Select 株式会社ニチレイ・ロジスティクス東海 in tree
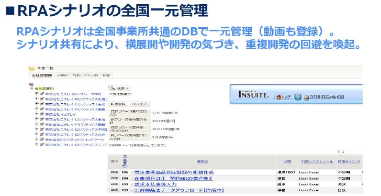This screenshot has width=381, height=196. point(75,119)
